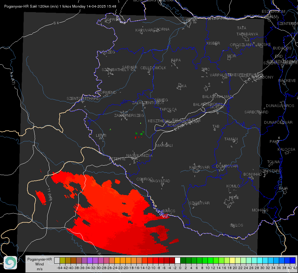298x273 pixels.
Task: Click the small green echoes west of Keszthely
Action: click(x=140, y=133)
